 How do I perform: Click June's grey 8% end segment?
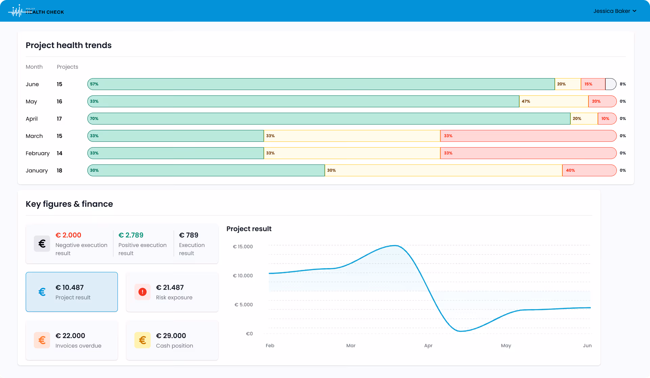[611, 84]
